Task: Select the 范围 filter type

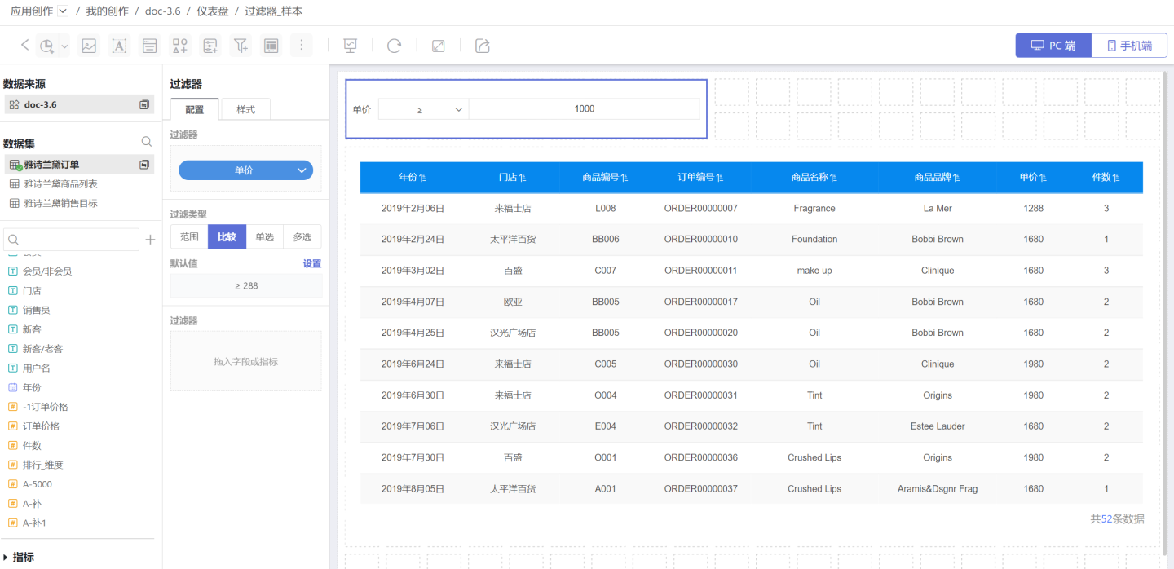Action: (189, 236)
